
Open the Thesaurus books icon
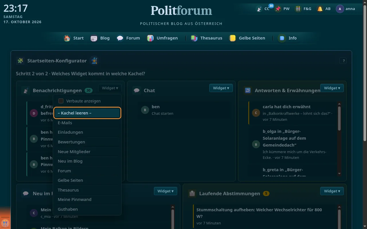coord(194,38)
